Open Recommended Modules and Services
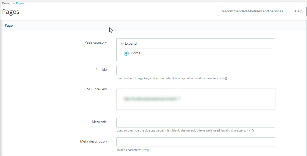Screen dimensions: 307x156 (252, 11)
